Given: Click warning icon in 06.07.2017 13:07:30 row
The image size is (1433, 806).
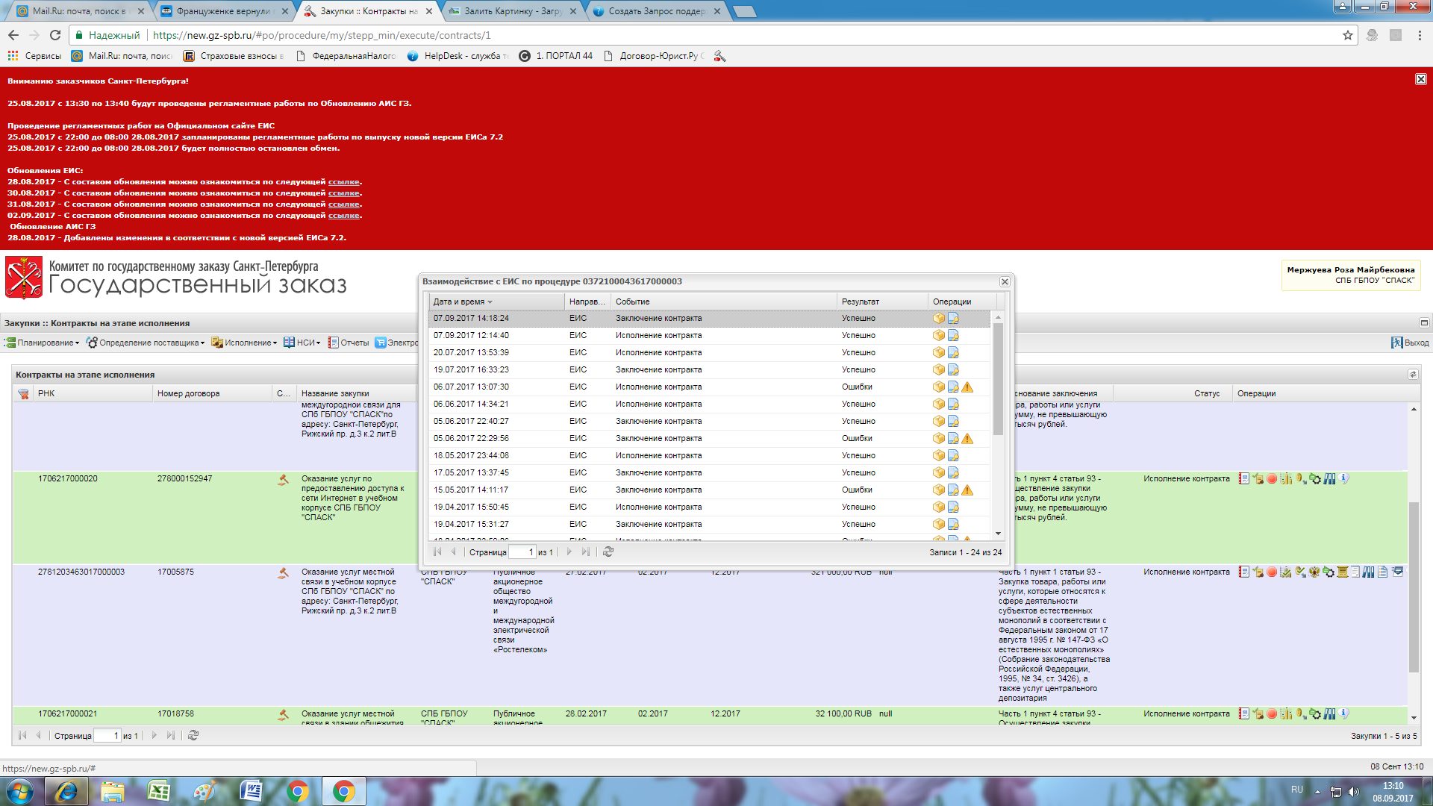Looking at the screenshot, I should [x=967, y=387].
